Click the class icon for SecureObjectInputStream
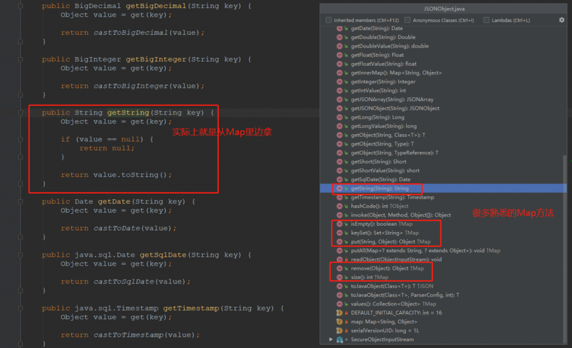Viewport: 572px width, 348px height. [340, 339]
